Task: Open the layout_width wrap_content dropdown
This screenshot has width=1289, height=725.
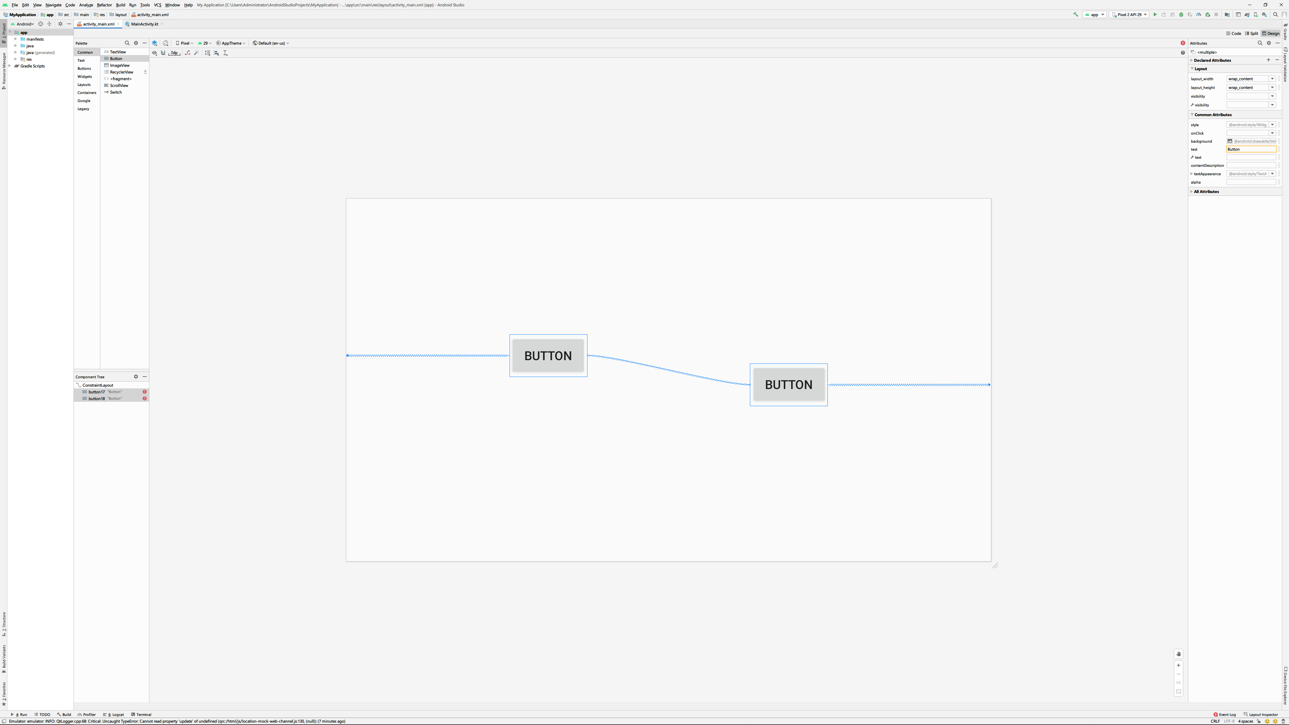Action: point(1272,79)
